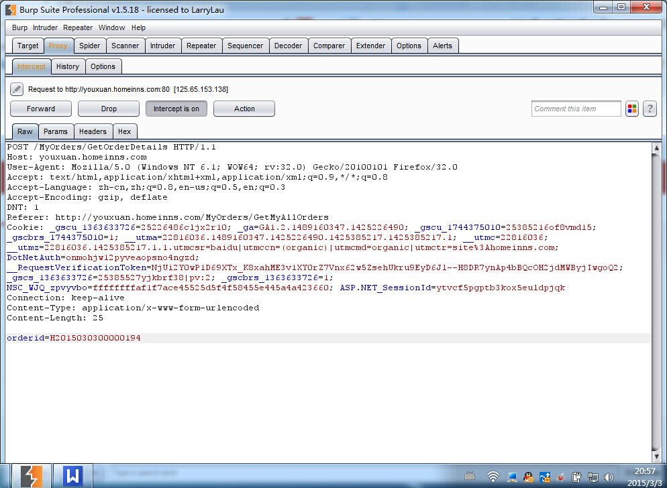Open the Repeater menu in menu bar
The height and width of the screenshot is (488, 667).
tap(78, 27)
